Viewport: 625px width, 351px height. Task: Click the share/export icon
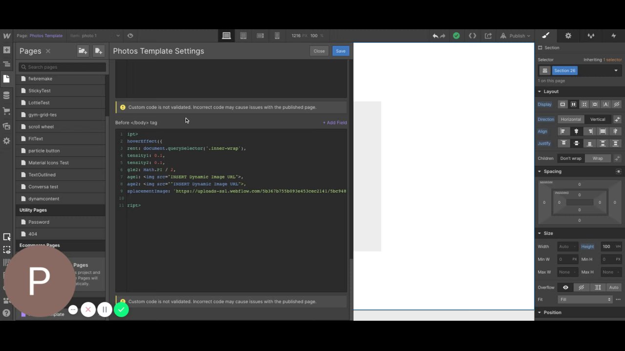[488, 36]
